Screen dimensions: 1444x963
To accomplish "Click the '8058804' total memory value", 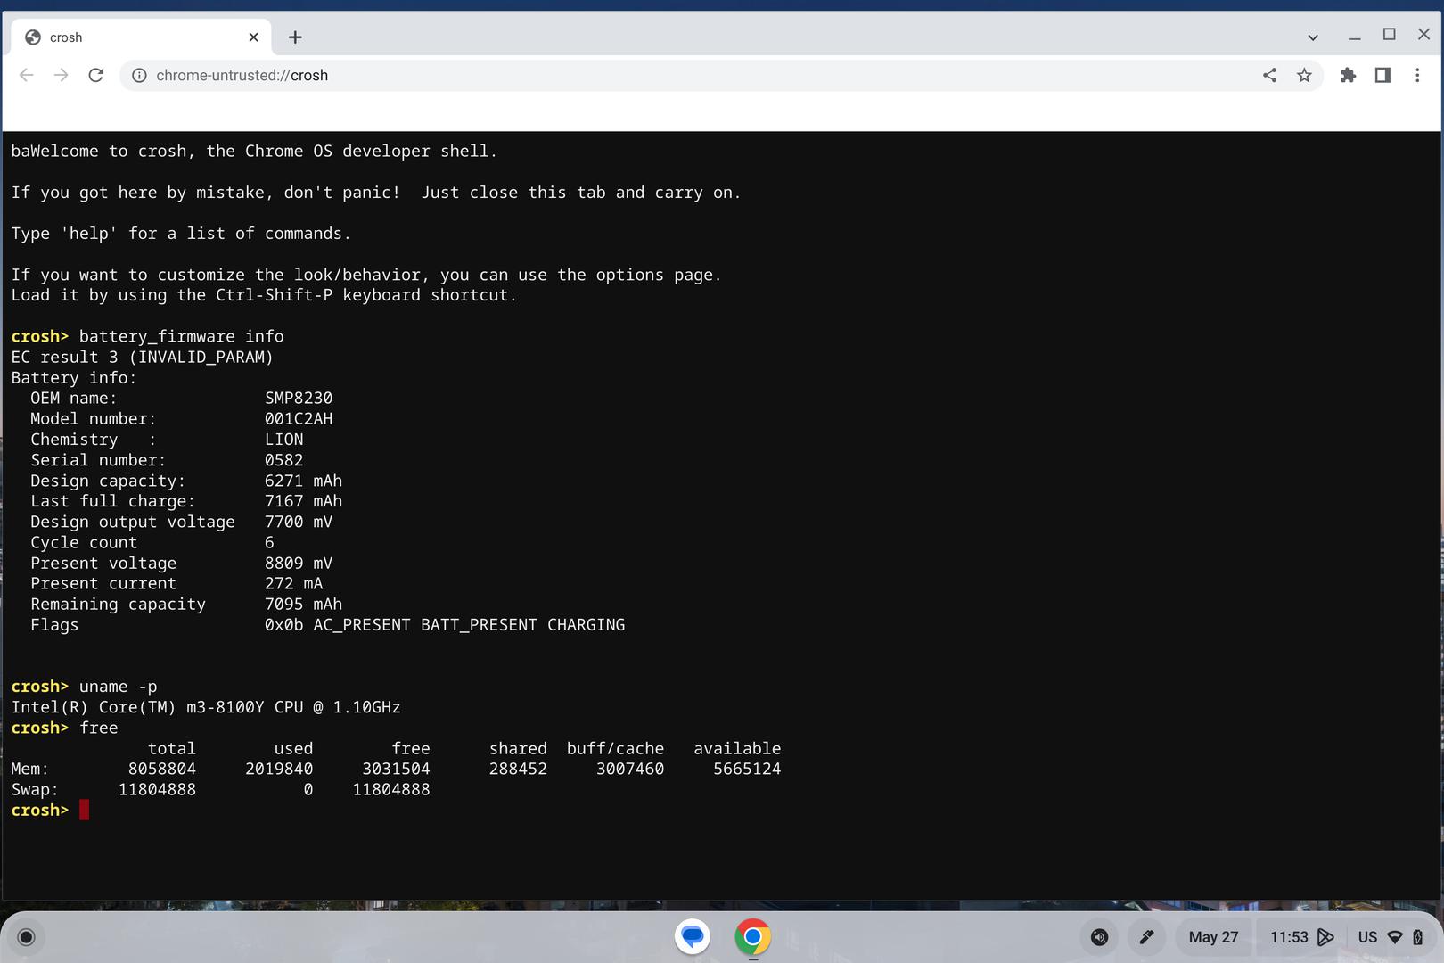I will 161,769.
